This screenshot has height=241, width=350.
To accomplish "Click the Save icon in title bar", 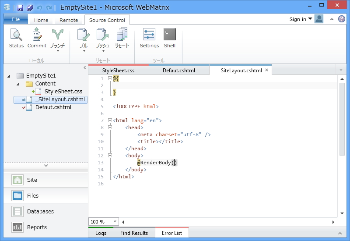I will 20,8.
